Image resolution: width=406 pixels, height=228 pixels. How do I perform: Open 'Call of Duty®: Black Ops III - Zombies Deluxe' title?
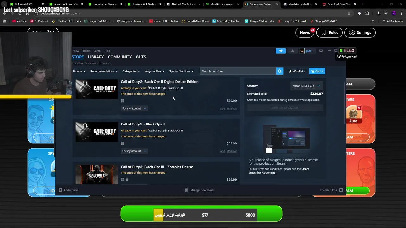(x=157, y=167)
